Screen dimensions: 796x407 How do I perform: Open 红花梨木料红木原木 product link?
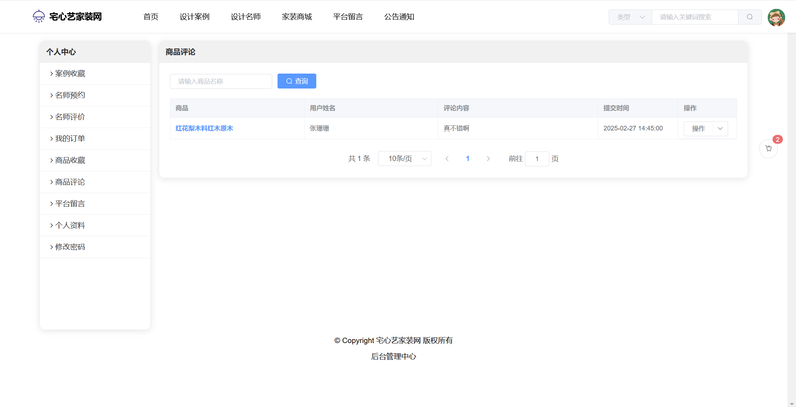click(204, 128)
